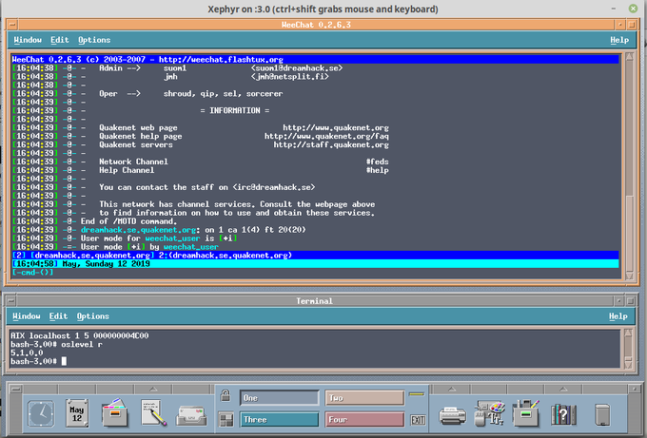Screen dimensions: 647x438
Task: Open Application Manager drawer icon
Action: pos(525,413)
